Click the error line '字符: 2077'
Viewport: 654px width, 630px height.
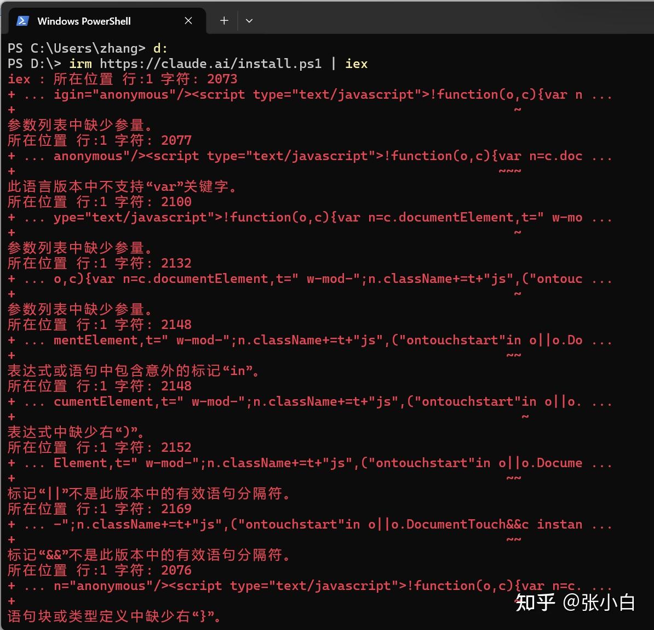pos(99,140)
